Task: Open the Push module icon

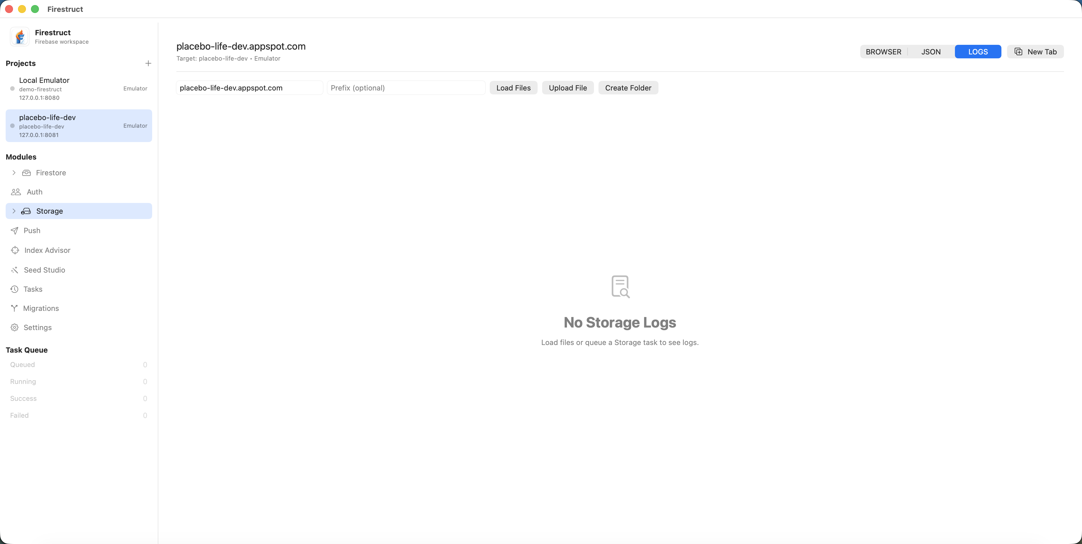Action: click(x=15, y=230)
